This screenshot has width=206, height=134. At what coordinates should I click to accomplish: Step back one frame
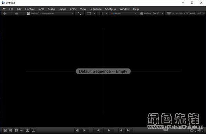[77, 130]
